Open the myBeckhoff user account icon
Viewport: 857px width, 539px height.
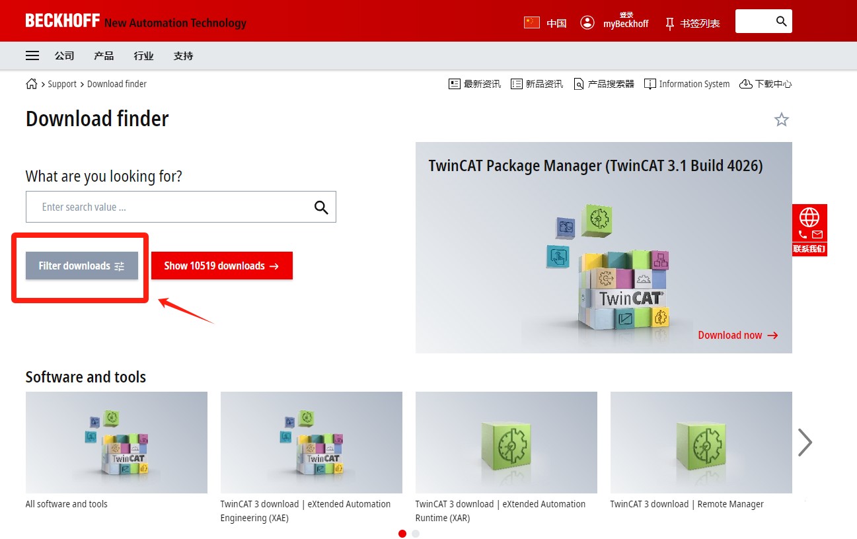tap(587, 22)
